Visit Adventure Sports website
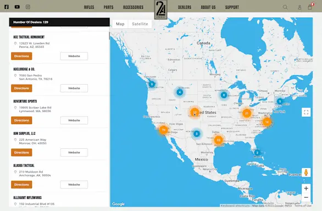 74,120
